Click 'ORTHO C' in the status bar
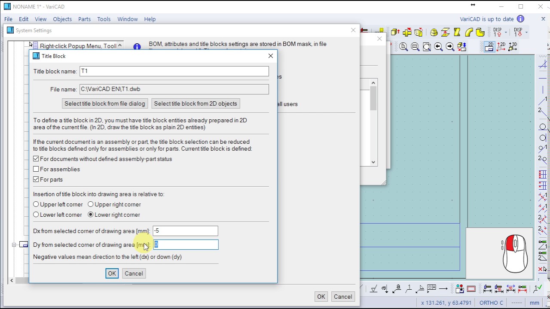Screen dimensions: 550x309 point(491,303)
